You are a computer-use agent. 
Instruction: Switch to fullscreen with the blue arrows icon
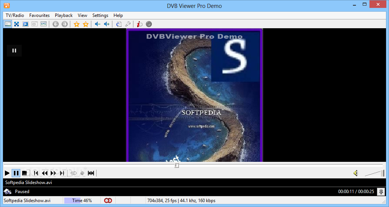click(x=17, y=24)
